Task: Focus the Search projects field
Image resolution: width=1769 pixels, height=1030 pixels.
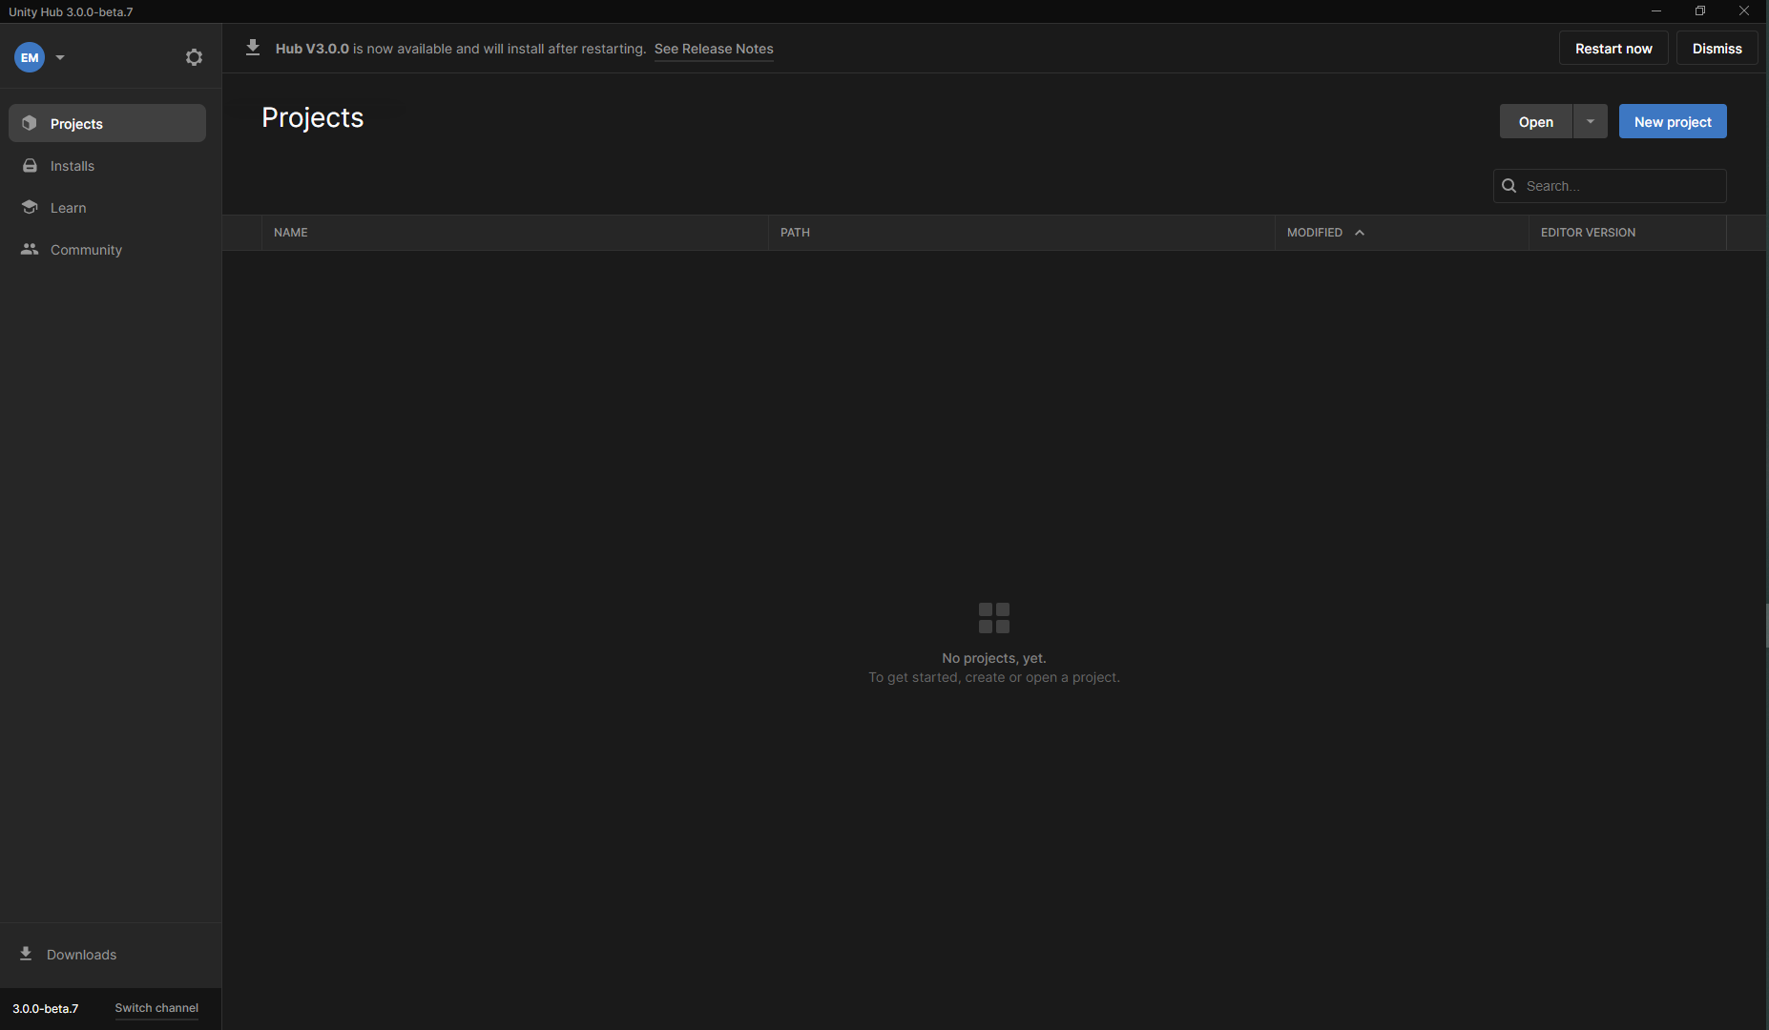Action: tap(1610, 186)
